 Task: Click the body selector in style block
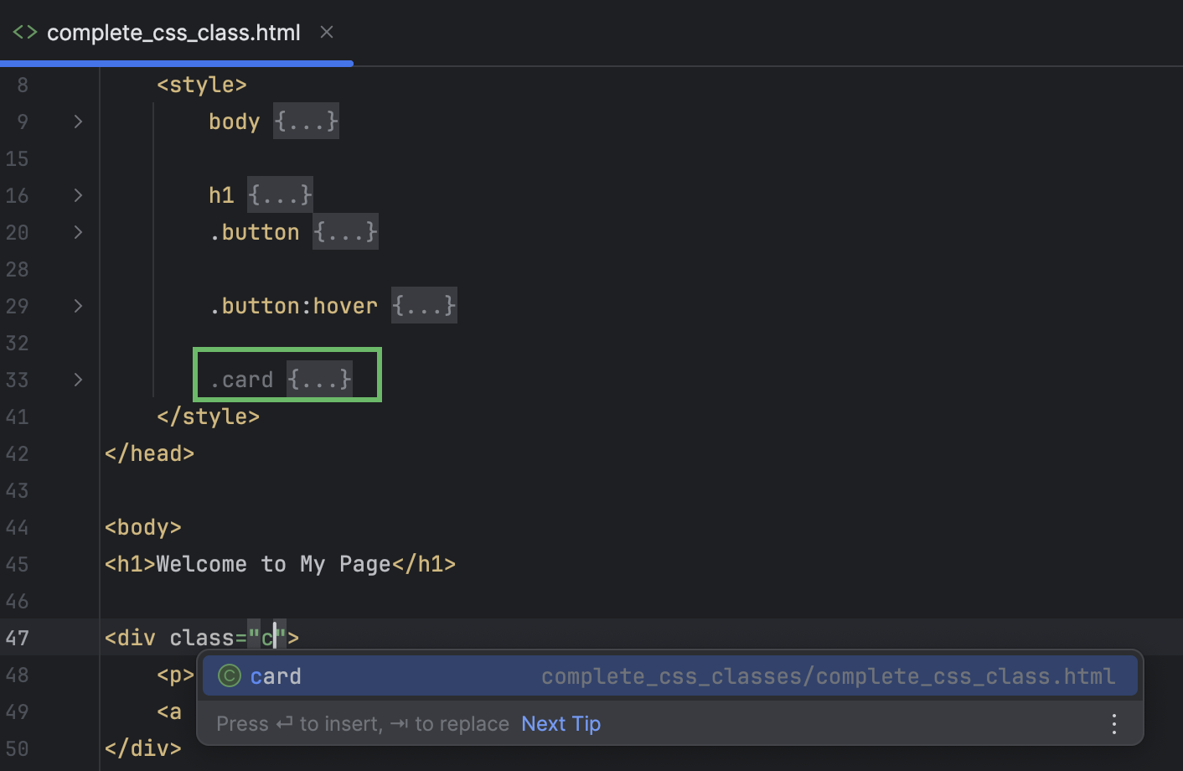pyautogui.click(x=235, y=122)
